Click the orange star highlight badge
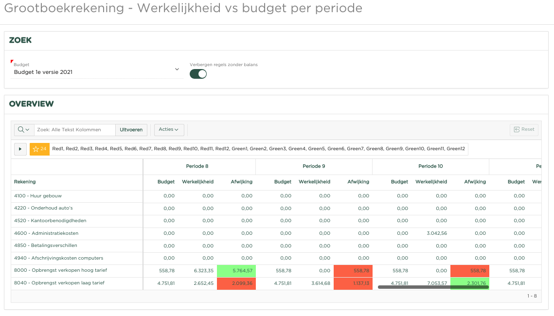 [x=39, y=149]
